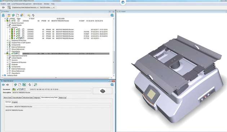The width and height of the screenshot is (227, 132).
Task: Select Classified In in lower tree
Action: 16,73
